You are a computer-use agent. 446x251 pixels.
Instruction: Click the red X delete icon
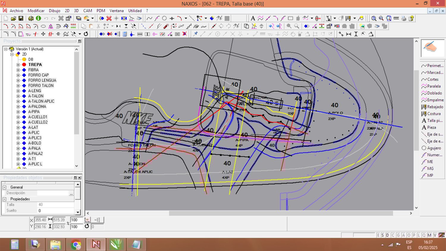tap(109, 18)
